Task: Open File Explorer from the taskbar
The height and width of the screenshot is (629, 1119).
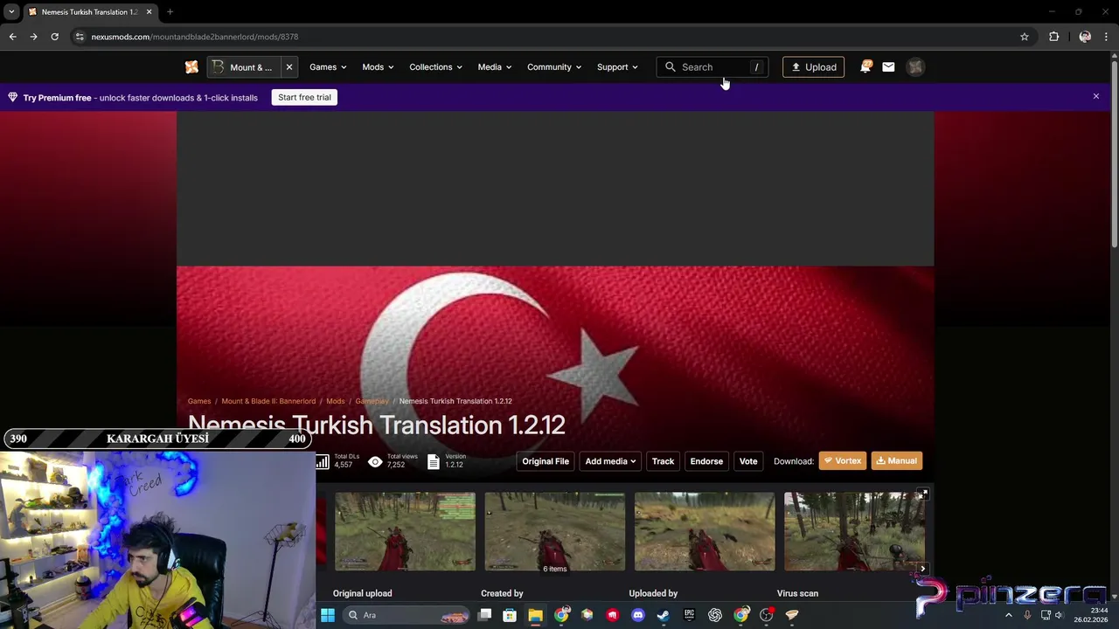Action: click(535, 615)
